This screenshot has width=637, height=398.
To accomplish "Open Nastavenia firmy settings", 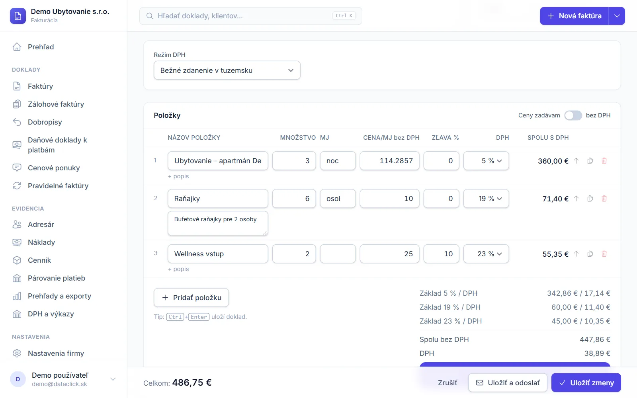I will 64,353.
